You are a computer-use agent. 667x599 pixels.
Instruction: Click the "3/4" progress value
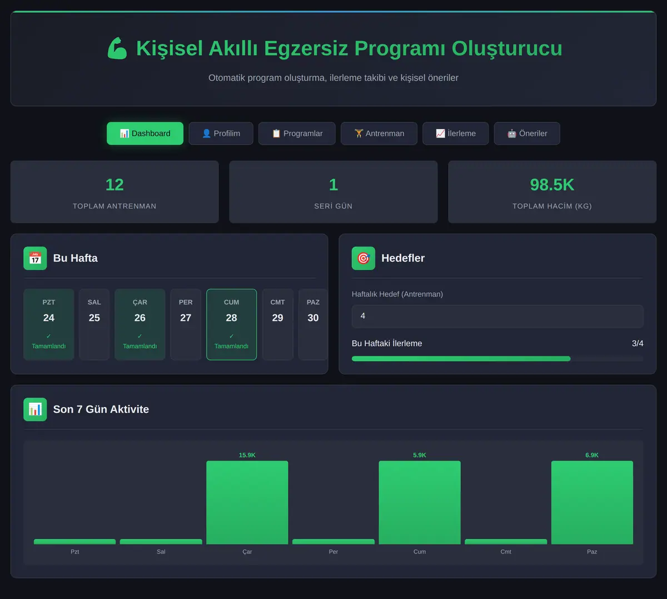pyautogui.click(x=638, y=343)
